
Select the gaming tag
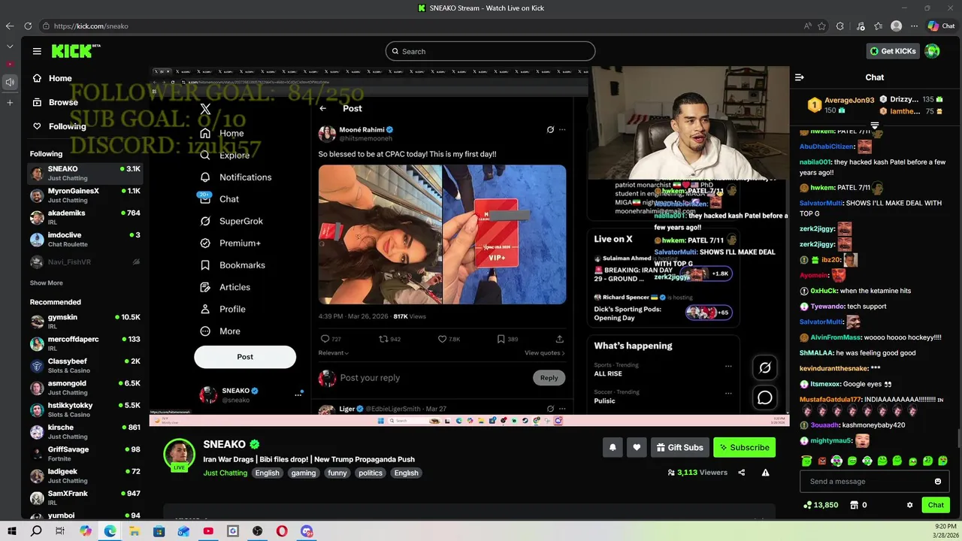point(304,473)
